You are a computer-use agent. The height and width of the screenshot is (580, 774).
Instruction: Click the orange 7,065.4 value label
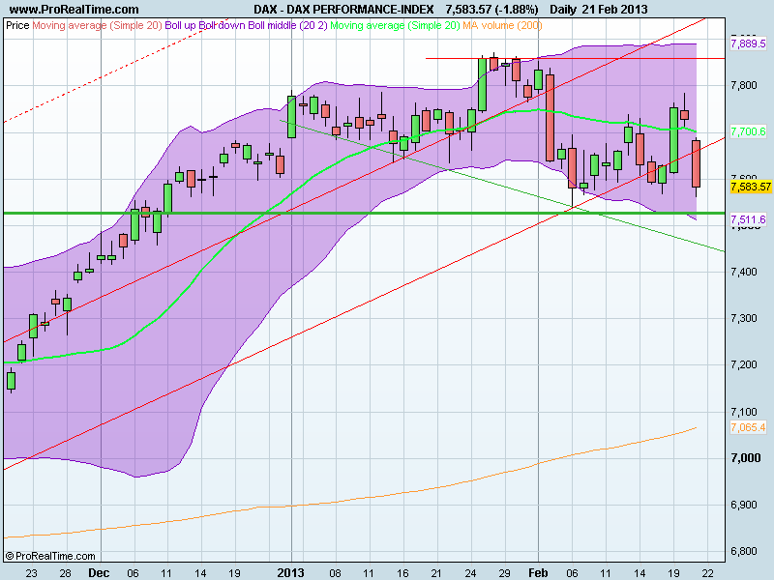coord(748,427)
